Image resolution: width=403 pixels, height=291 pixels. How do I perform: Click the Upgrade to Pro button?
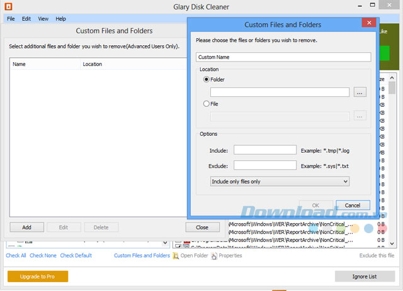[x=38, y=277]
